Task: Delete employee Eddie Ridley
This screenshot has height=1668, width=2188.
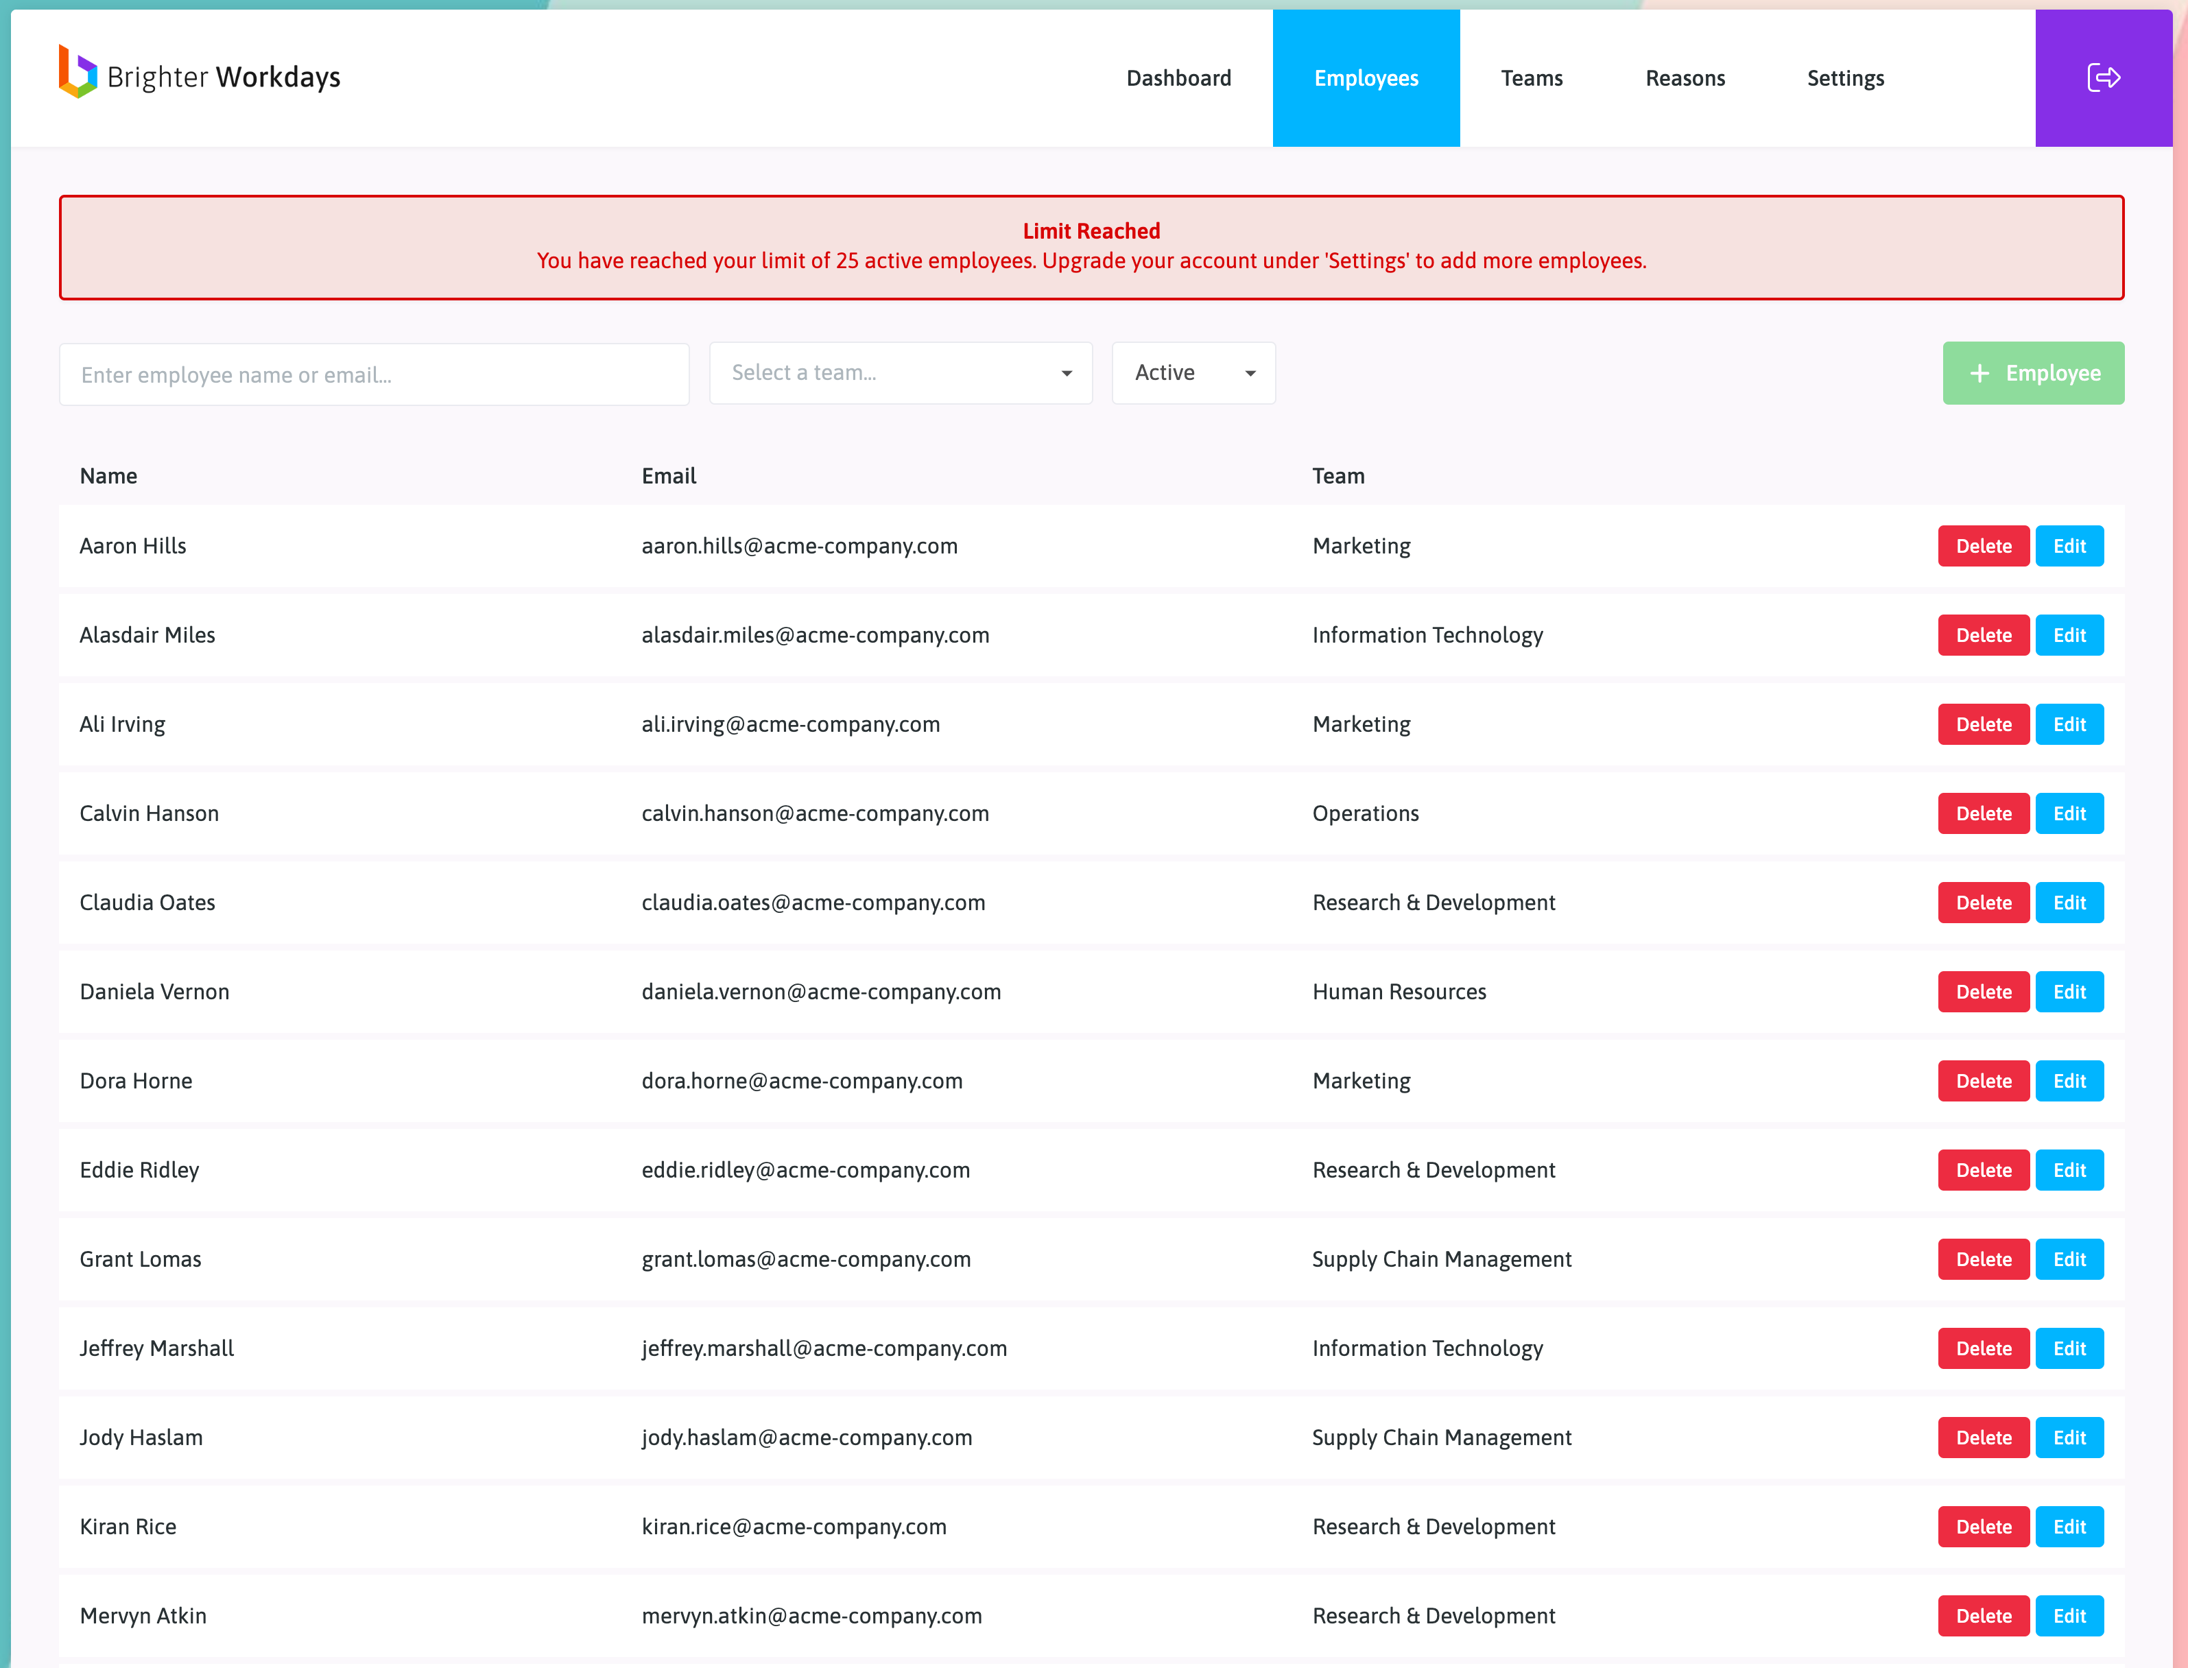Action: click(x=1982, y=1171)
